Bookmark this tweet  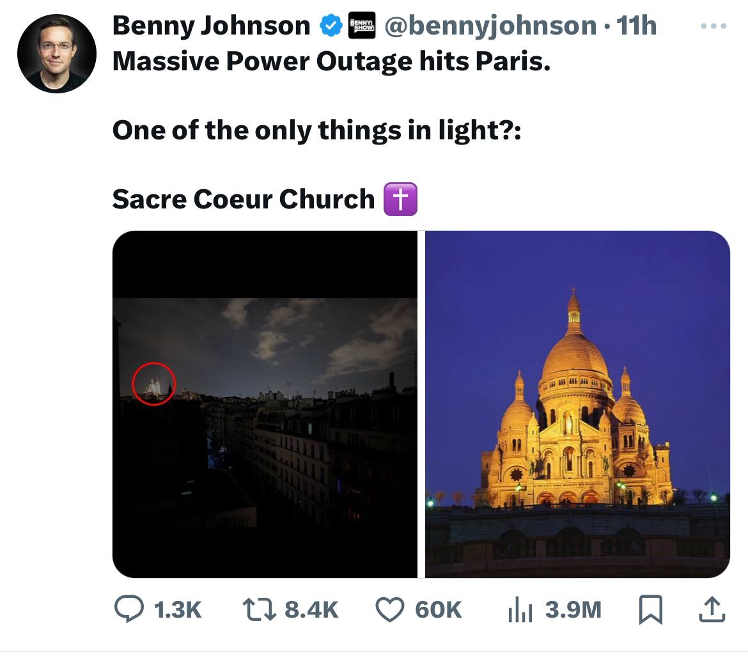[651, 610]
